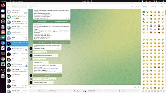Open the system volume and power menu
This screenshot has width=166, height=93.
tap(160, 1)
